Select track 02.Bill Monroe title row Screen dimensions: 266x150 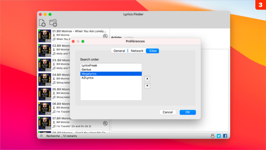click(x=61, y=46)
